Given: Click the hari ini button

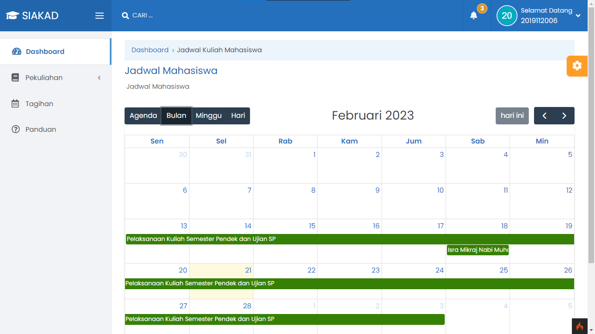Looking at the screenshot, I should 512,116.
